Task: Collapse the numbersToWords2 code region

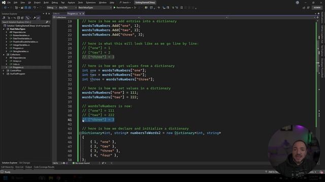Action: coord(80,133)
